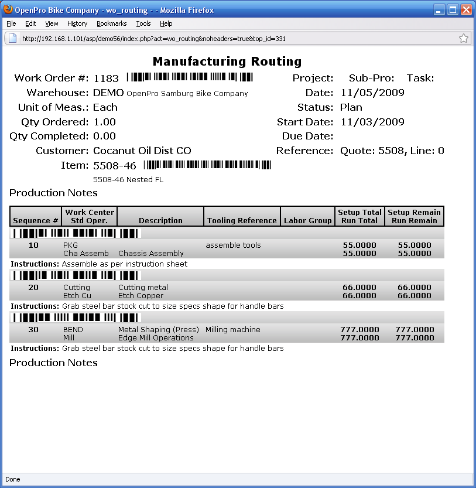Click the barcode above sequence 20
This screenshot has width=476, height=488.
tap(76, 275)
